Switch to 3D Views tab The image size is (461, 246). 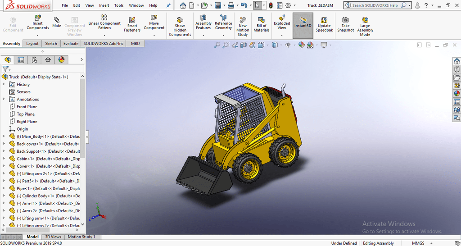53,237
